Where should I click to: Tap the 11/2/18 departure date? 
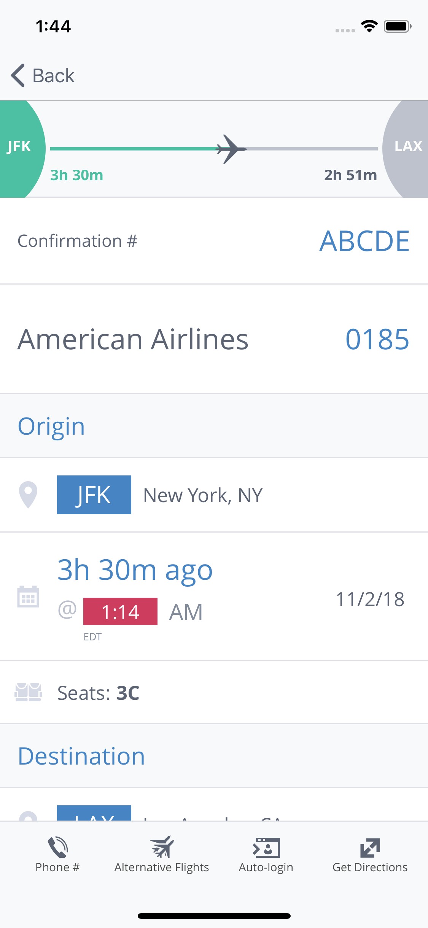(x=370, y=599)
